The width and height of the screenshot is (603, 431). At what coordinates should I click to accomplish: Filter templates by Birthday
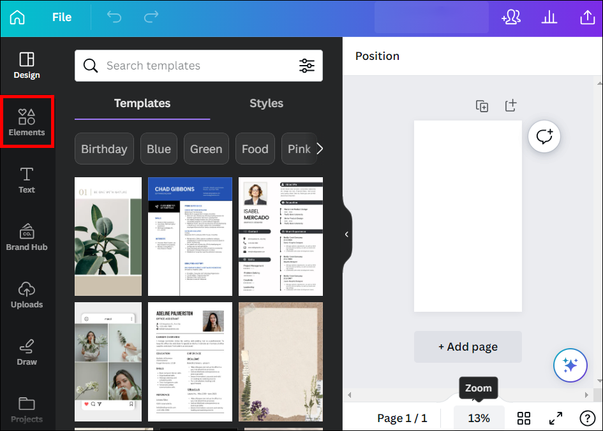pyautogui.click(x=104, y=149)
